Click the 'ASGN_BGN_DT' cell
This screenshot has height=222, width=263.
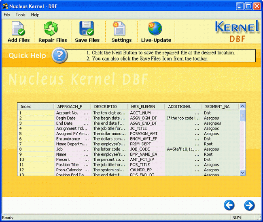[x=146, y=118]
